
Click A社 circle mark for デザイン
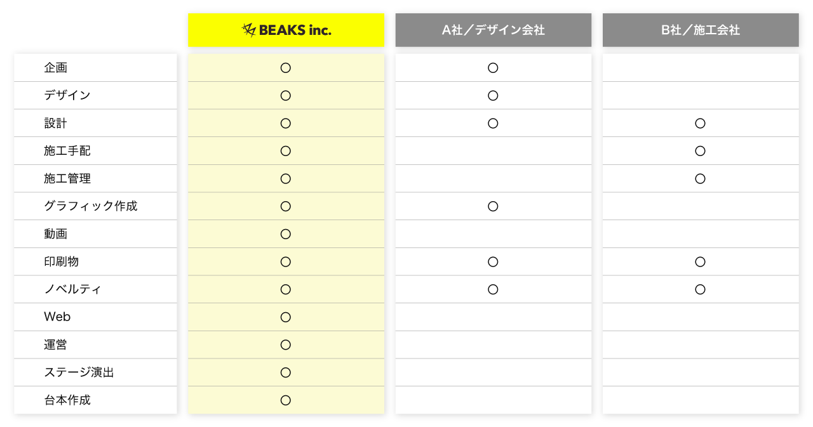(493, 96)
